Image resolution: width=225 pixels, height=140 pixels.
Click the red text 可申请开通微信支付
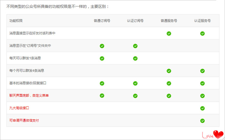(24, 120)
